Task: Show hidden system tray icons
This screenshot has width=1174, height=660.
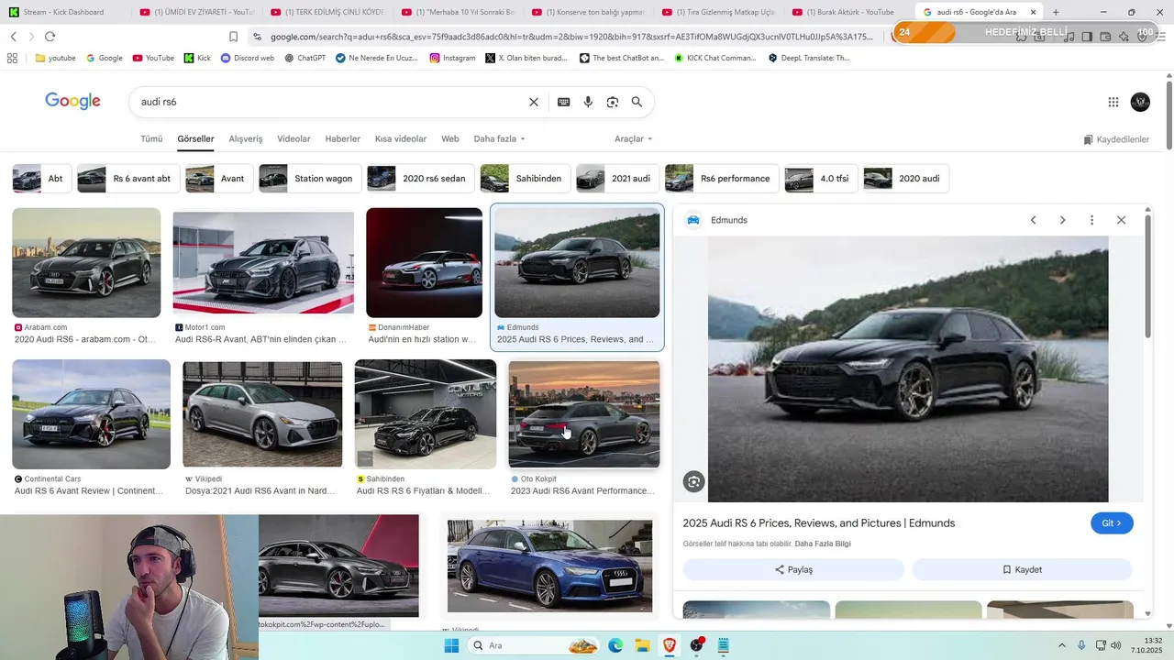Action: click(x=1062, y=645)
